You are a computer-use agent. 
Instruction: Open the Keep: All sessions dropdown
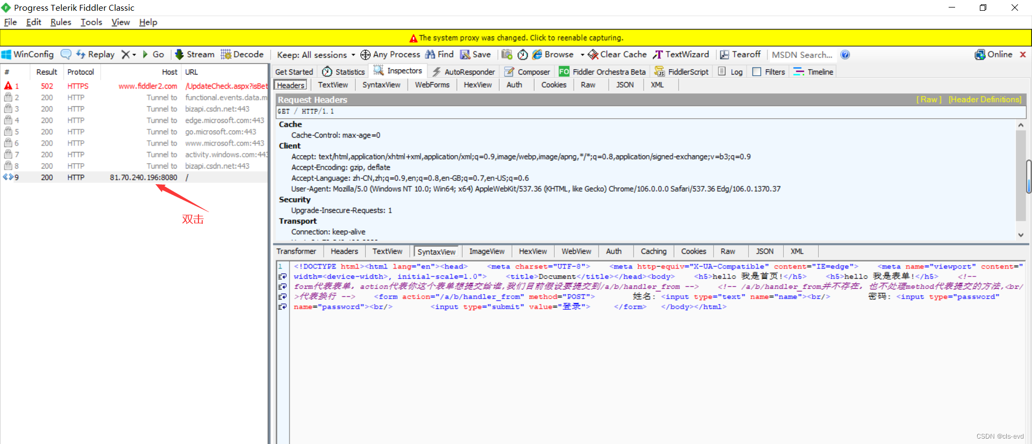[x=316, y=55]
